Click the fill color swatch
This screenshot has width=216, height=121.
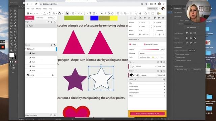[x=132, y=67]
